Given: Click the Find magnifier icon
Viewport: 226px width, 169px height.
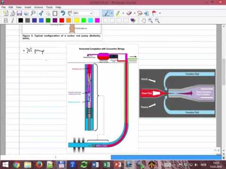Looking at the screenshot, I should pos(33,13).
